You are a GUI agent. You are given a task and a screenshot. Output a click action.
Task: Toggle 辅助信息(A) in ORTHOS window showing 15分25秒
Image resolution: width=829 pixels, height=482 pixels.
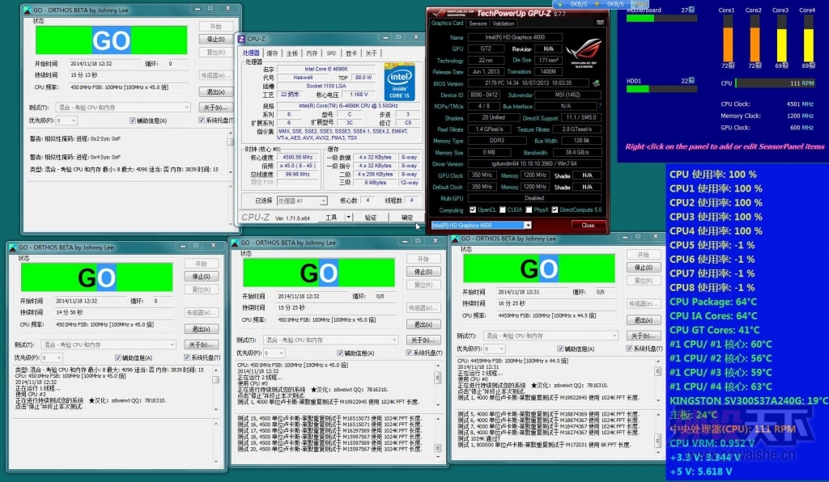(x=339, y=353)
